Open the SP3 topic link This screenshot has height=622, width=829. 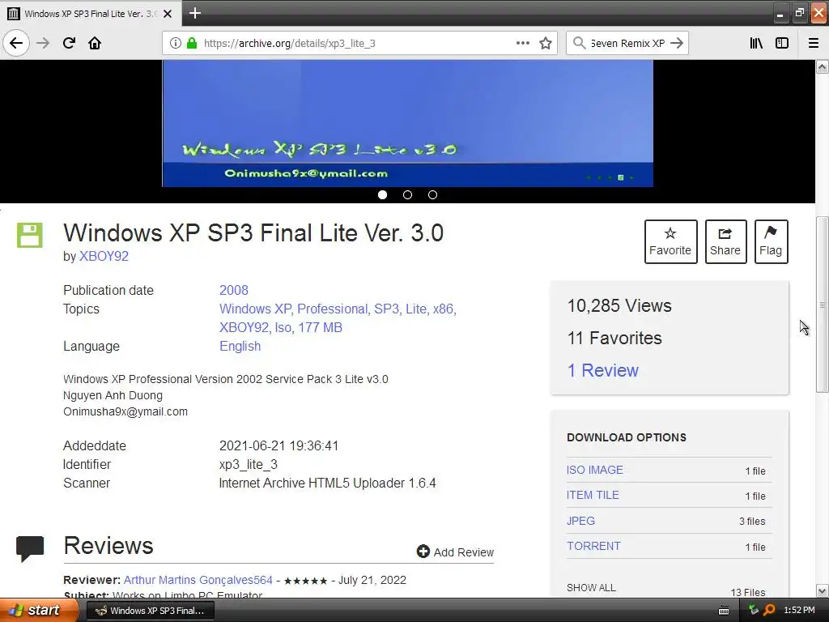pyautogui.click(x=386, y=309)
